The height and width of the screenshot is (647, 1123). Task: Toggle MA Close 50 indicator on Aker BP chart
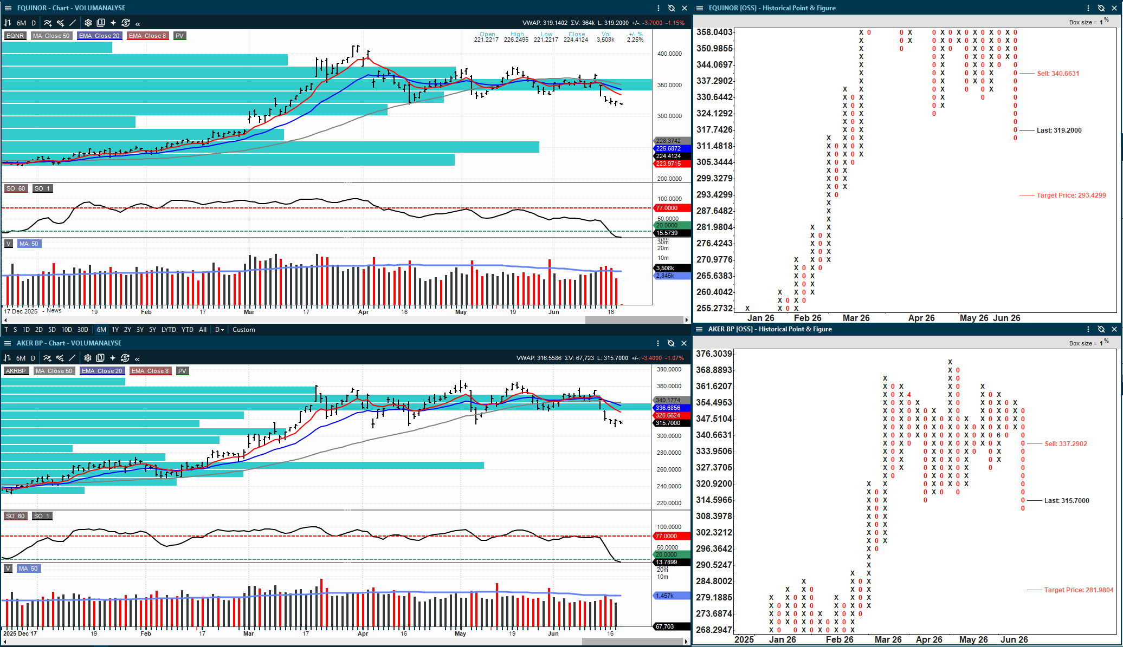pyautogui.click(x=54, y=371)
